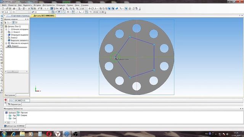Click the Построение tab below model tree
Screen dimensions: 244x137
click(10, 95)
